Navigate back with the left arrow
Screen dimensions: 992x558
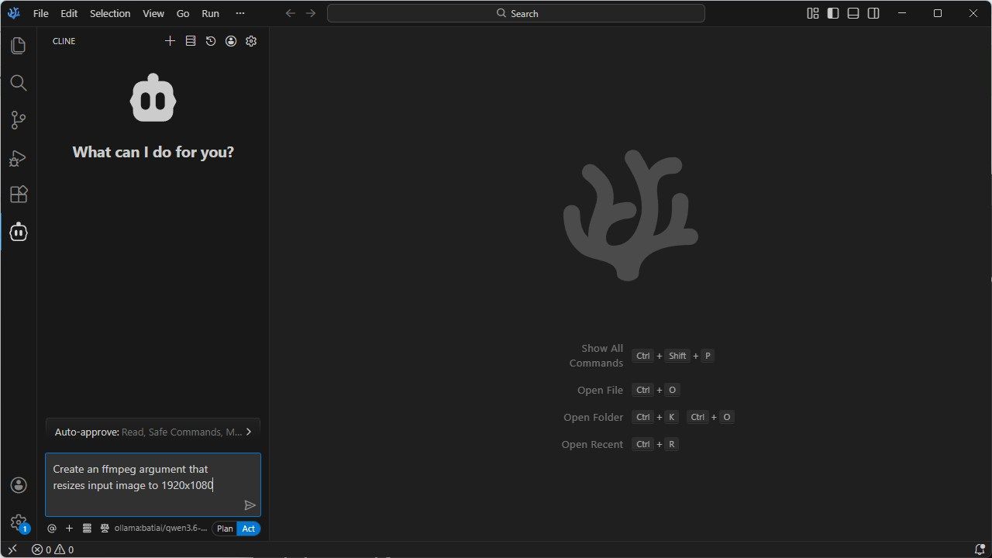291,13
